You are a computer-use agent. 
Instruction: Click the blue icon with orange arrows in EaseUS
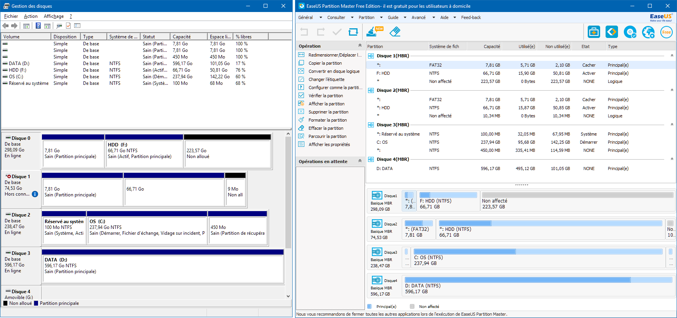click(x=612, y=32)
